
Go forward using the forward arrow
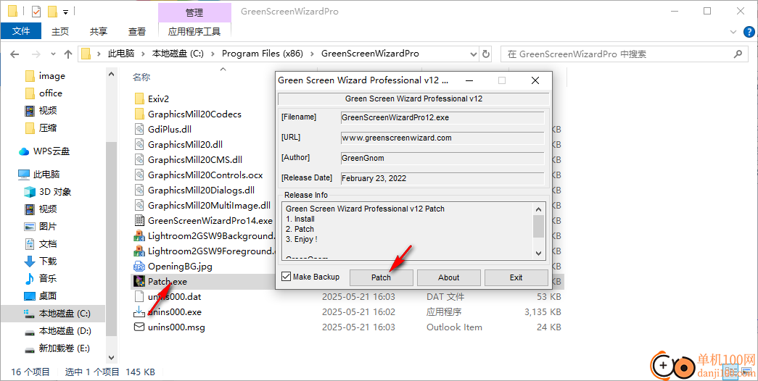pyautogui.click(x=36, y=54)
